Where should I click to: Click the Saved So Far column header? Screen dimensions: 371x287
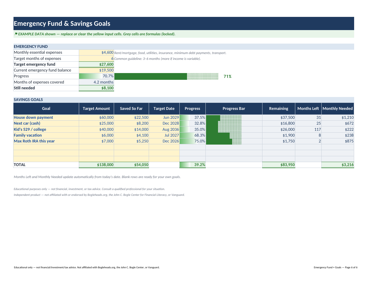tap(131, 108)
